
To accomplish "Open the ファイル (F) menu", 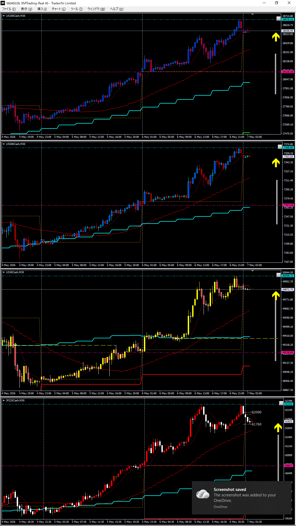I will pyautogui.click(x=9, y=9).
